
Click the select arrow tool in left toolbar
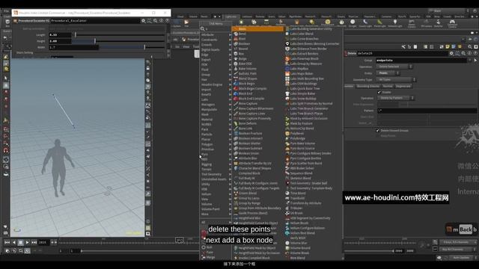(5, 78)
